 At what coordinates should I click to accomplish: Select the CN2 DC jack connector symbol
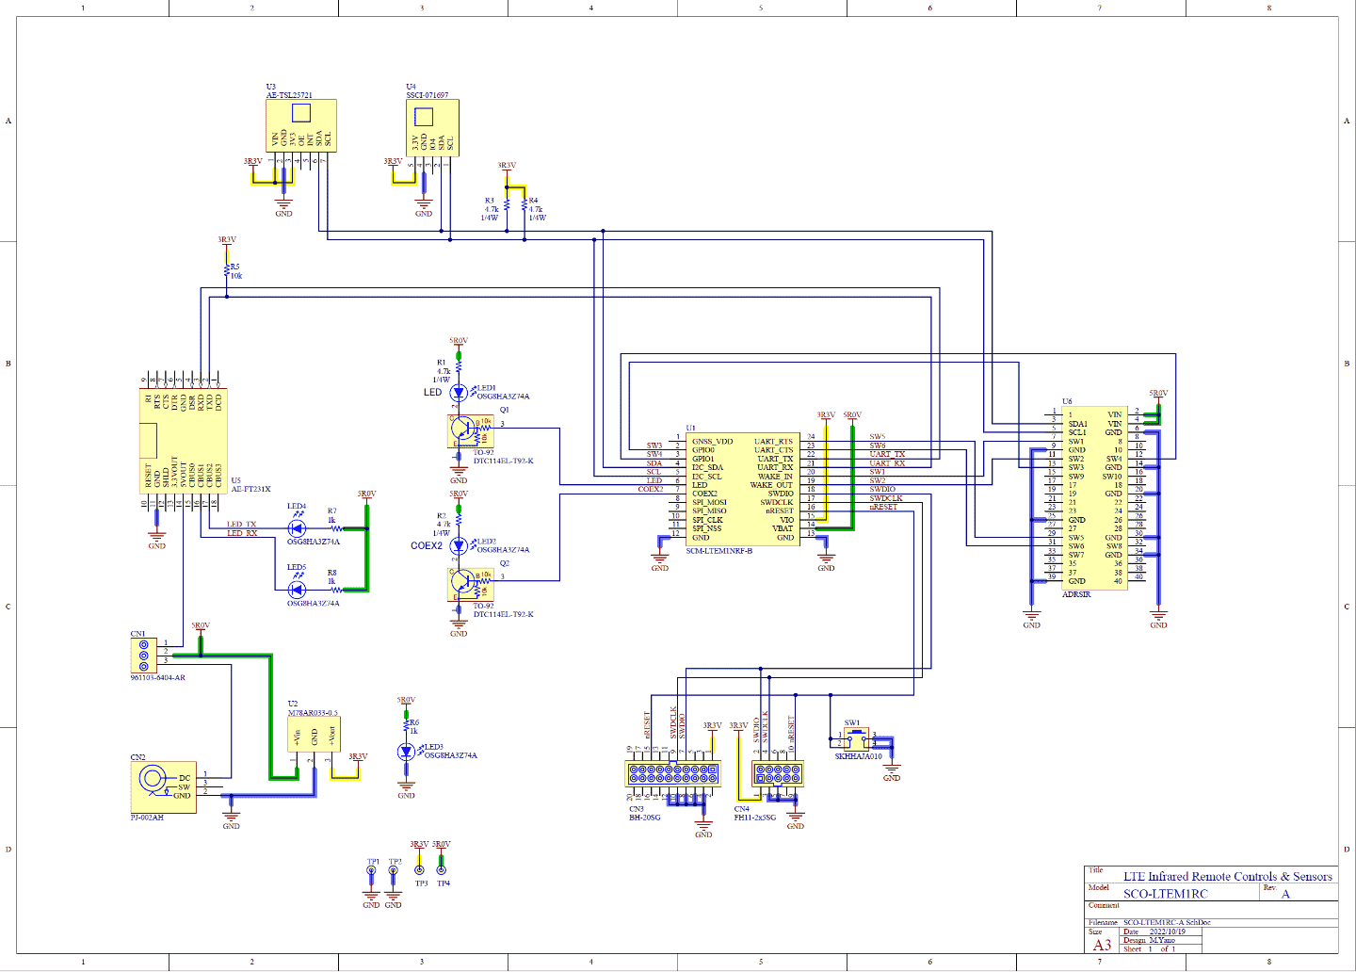(163, 786)
